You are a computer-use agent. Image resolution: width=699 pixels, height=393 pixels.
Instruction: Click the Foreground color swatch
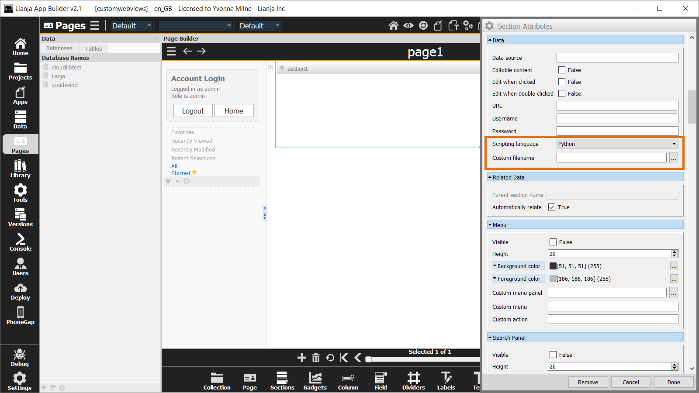(553, 279)
